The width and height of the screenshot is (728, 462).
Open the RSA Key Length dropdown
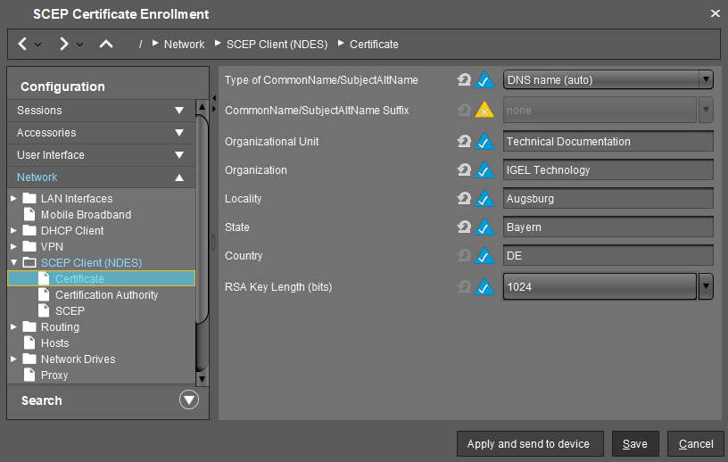click(x=706, y=287)
